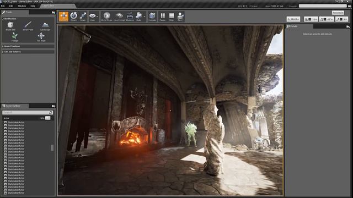Select the Tools panel tab

[x=15, y=12]
